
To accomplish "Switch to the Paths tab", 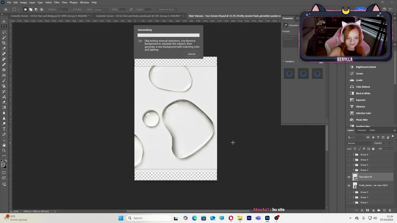I will click(x=372, y=130).
